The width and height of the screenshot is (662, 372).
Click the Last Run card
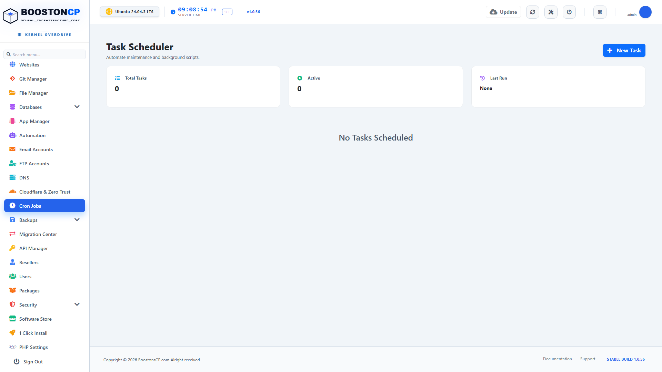point(558,86)
